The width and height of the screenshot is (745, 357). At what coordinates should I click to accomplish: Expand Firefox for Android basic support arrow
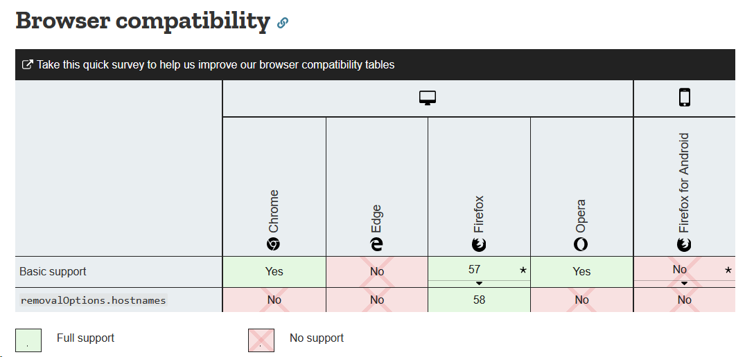pos(684,283)
